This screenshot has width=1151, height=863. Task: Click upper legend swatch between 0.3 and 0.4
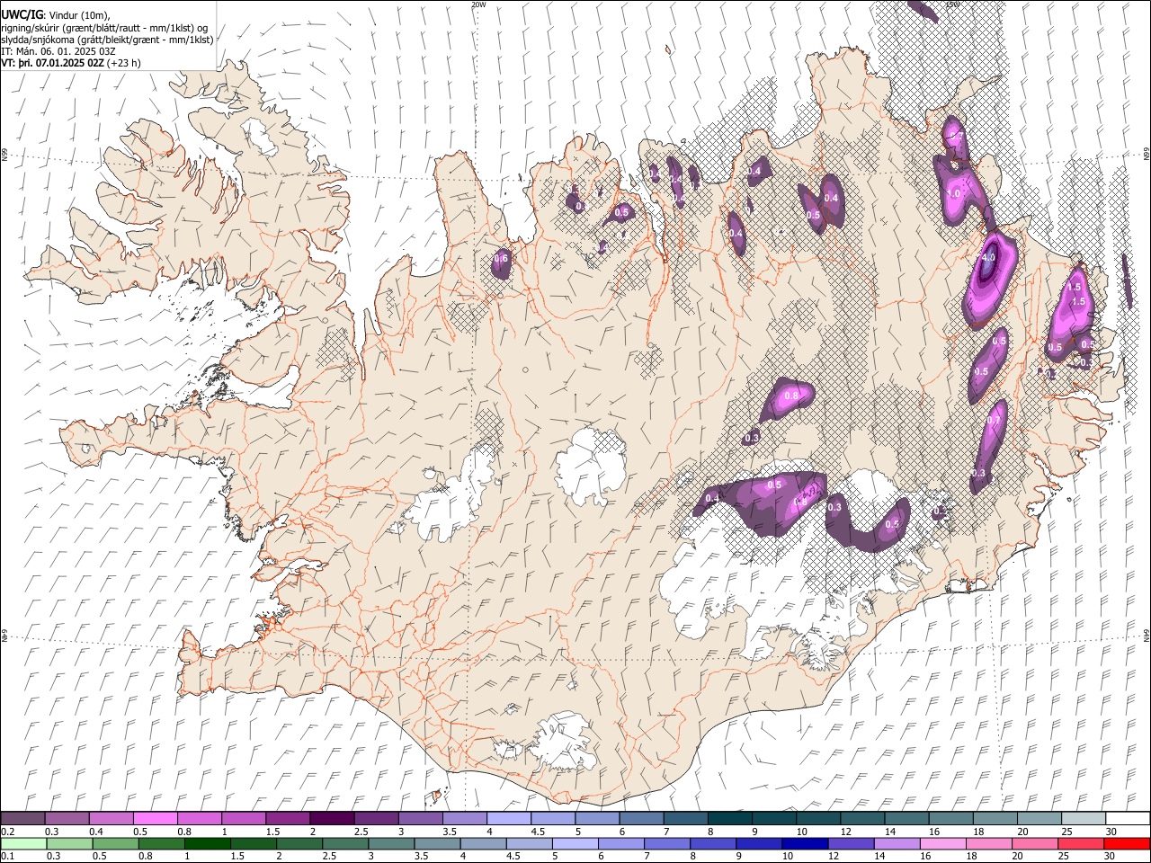click(x=67, y=818)
